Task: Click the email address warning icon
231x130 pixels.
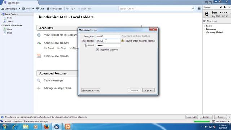Action: 123,40
